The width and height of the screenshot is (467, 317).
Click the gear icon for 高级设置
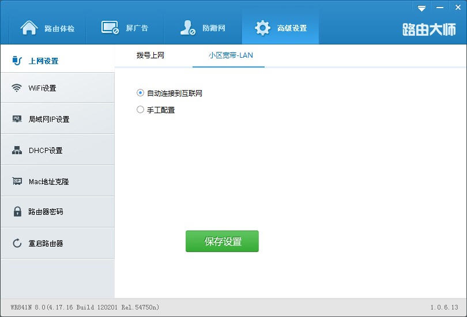[262, 28]
